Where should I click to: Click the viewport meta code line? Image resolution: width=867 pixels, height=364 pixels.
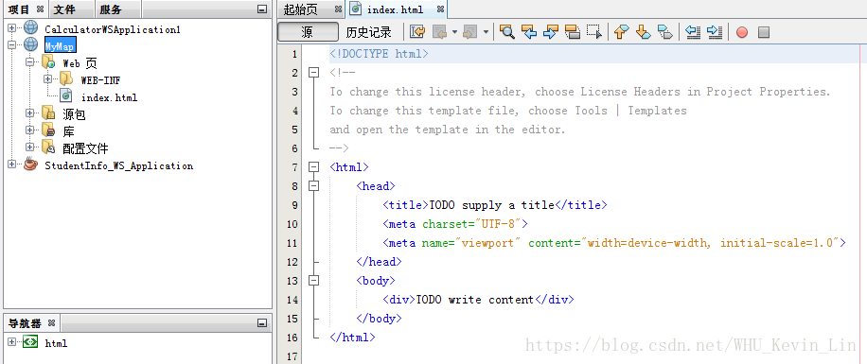614,242
